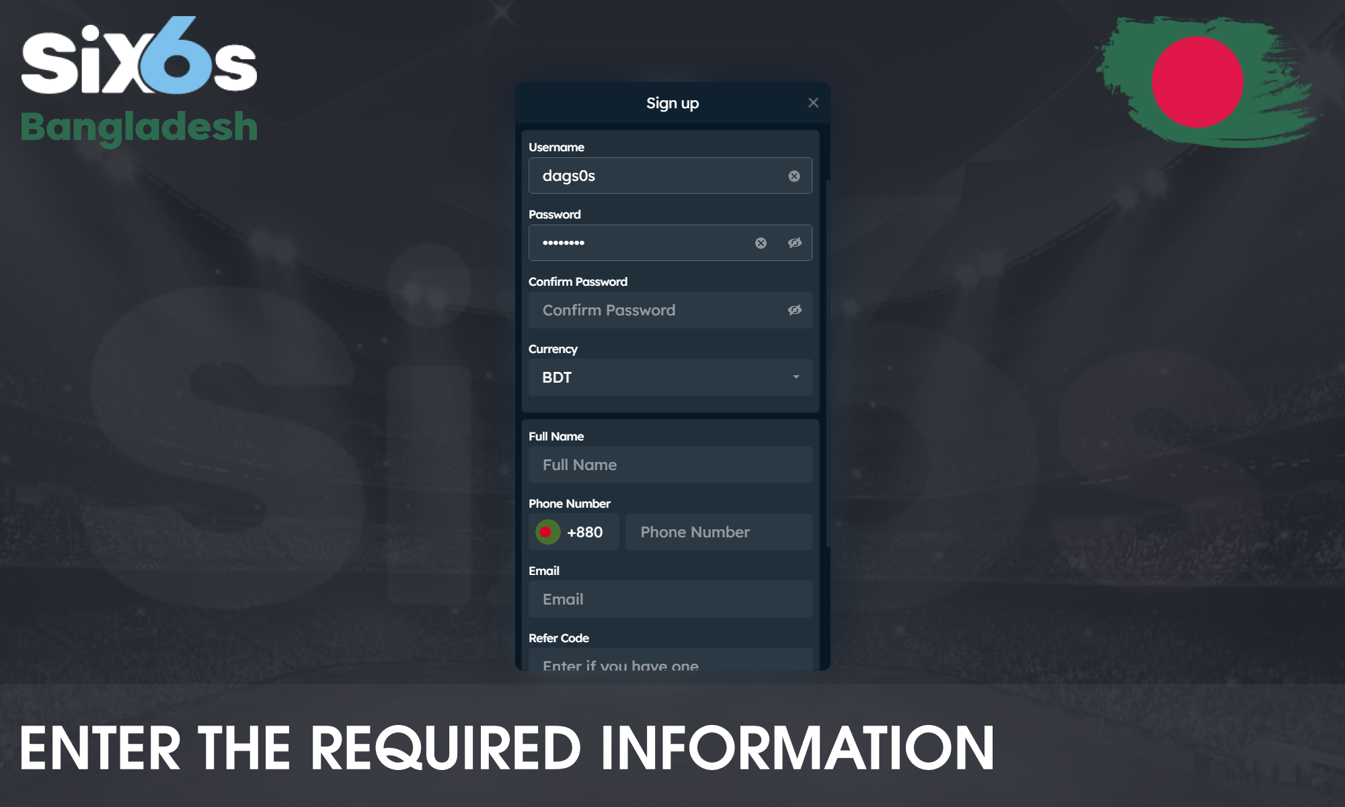
Task: Click the Confirm Password input field
Action: click(x=670, y=309)
